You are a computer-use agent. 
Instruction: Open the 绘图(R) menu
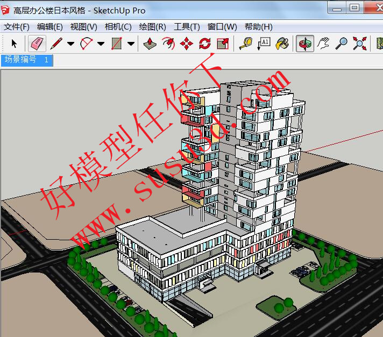click(152, 26)
